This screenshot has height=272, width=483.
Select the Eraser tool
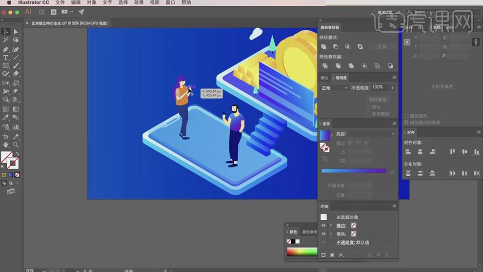coord(16,74)
